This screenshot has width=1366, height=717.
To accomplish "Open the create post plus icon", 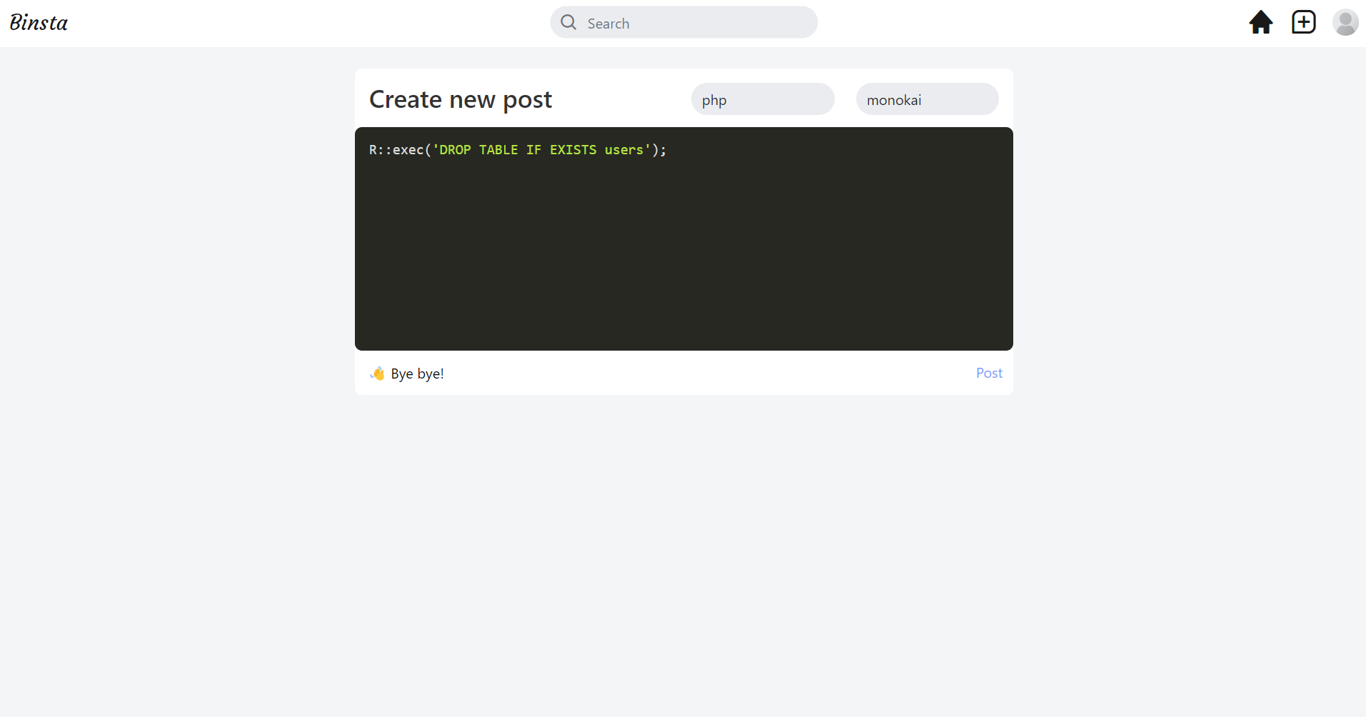I will (x=1302, y=22).
